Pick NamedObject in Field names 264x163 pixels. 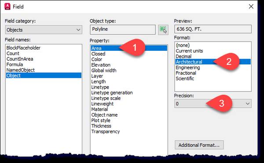(x=21, y=70)
